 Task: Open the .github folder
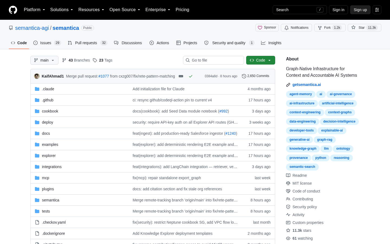click(48, 100)
